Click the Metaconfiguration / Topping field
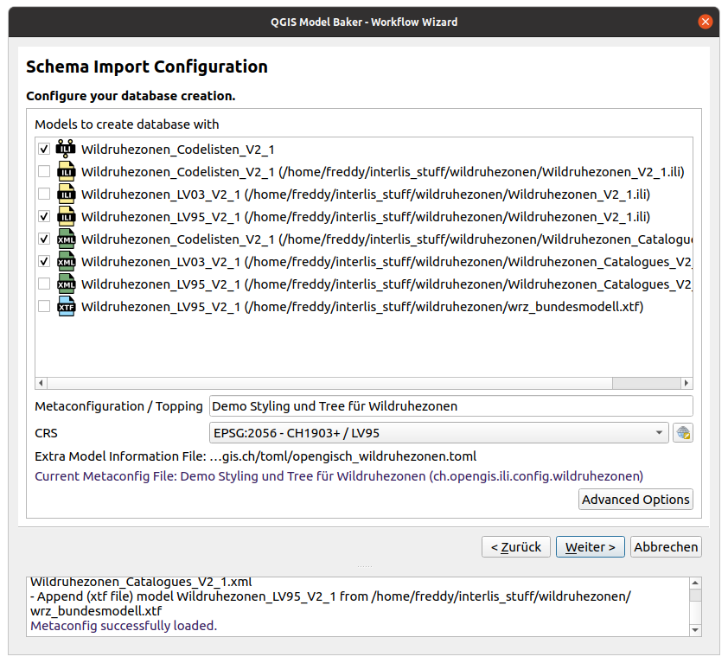 pyautogui.click(x=450, y=406)
